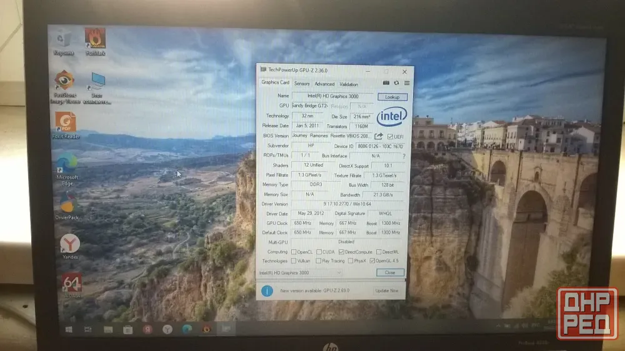Image resolution: width=625 pixels, height=351 pixels.
Task: Click the '128 bit' Bus Width value
Action: pos(387,185)
